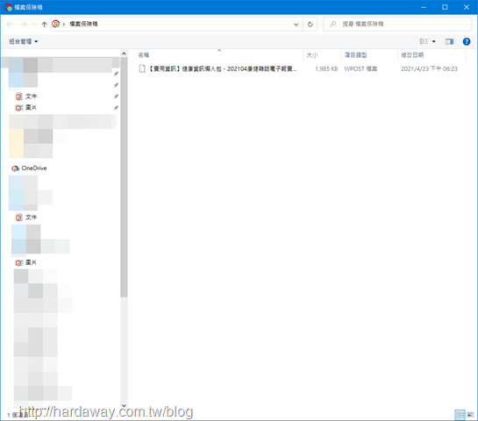Toggle the preview pane
478x421 pixels.
449,41
